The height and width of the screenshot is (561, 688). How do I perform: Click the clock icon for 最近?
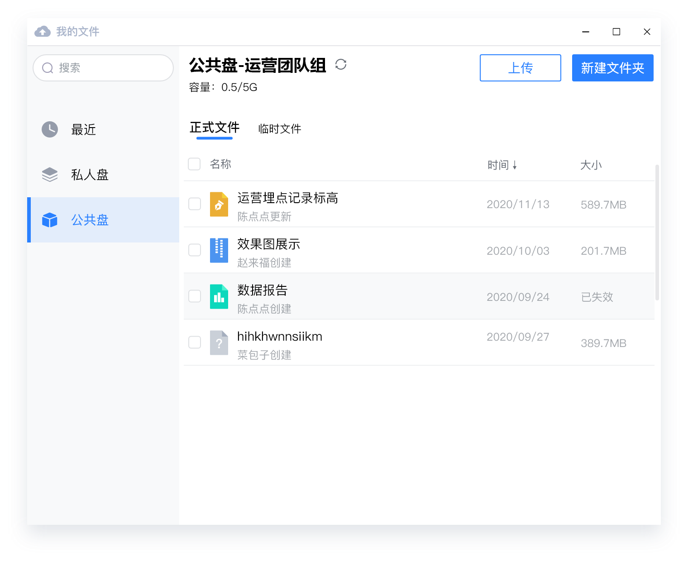(x=50, y=129)
